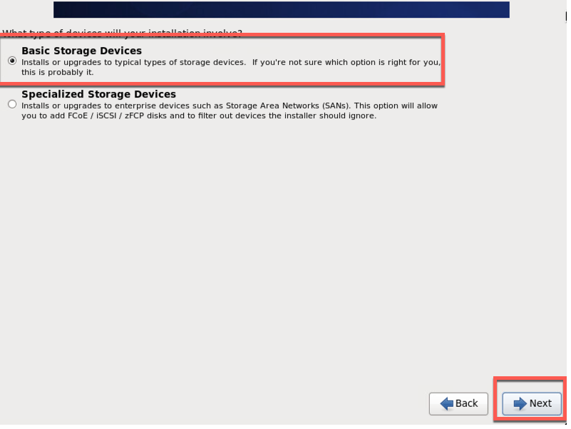Enable the Specialized Storage Devices radio button
571x429 pixels.
pos(11,103)
